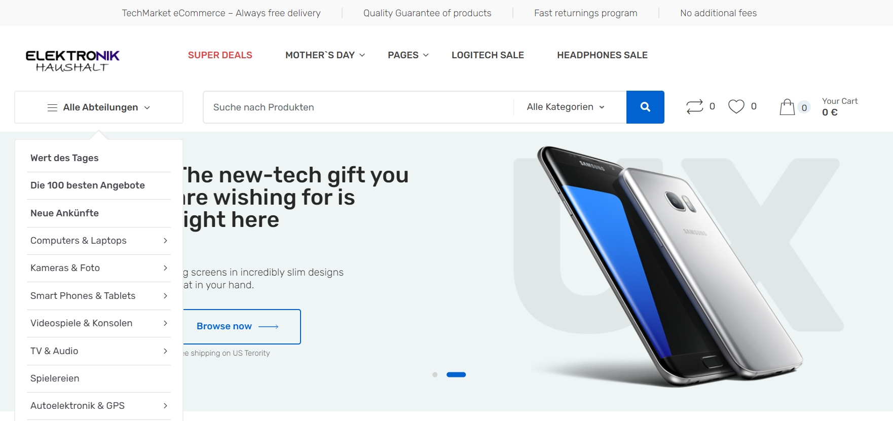Click the hamburger icon beside Alle Abteilungen
The height and width of the screenshot is (421, 893).
pyautogui.click(x=52, y=107)
